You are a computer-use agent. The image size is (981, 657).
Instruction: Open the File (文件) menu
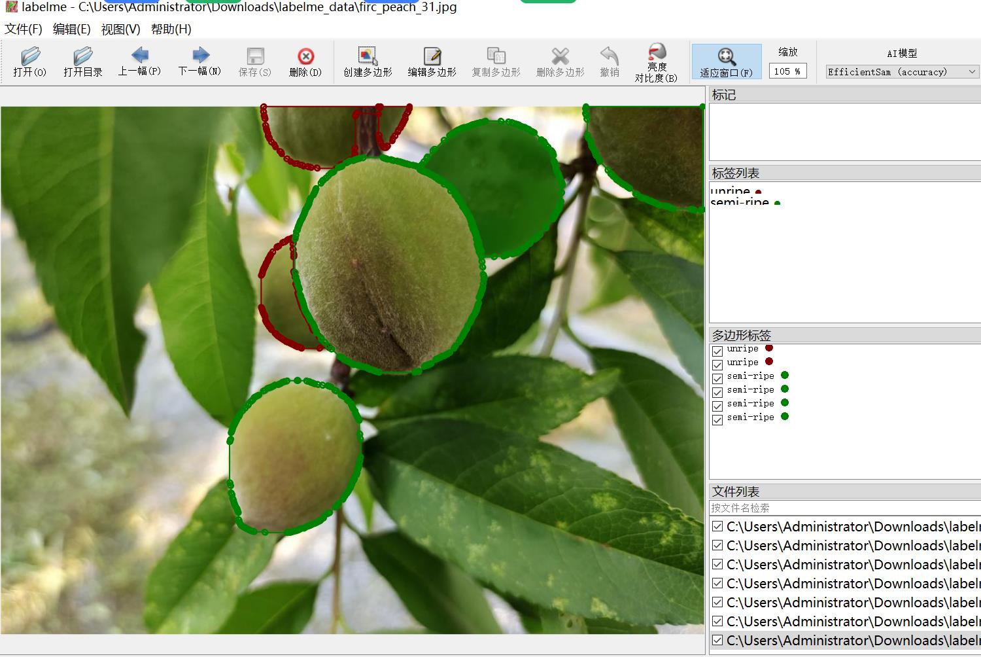coord(24,29)
